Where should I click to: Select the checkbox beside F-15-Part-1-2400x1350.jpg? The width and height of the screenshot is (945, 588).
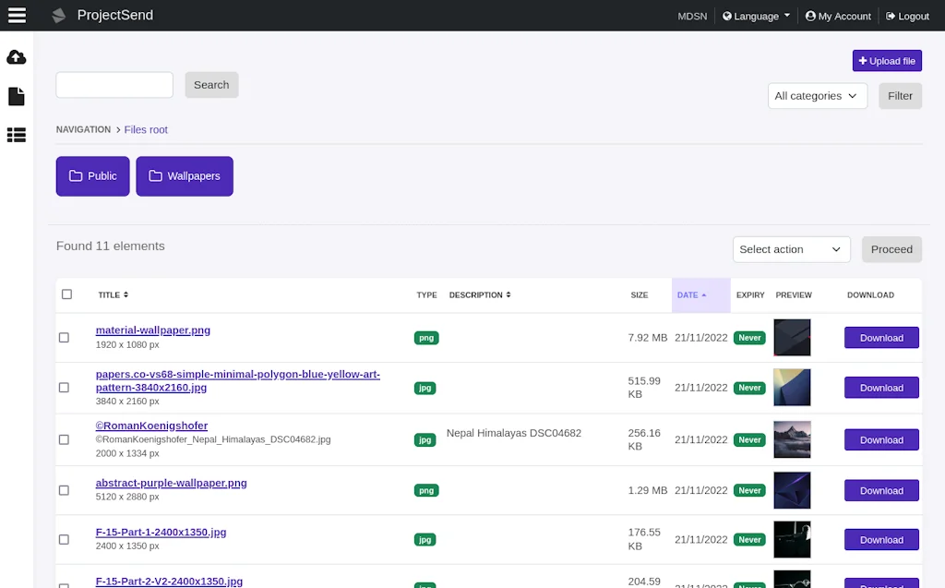coord(64,539)
